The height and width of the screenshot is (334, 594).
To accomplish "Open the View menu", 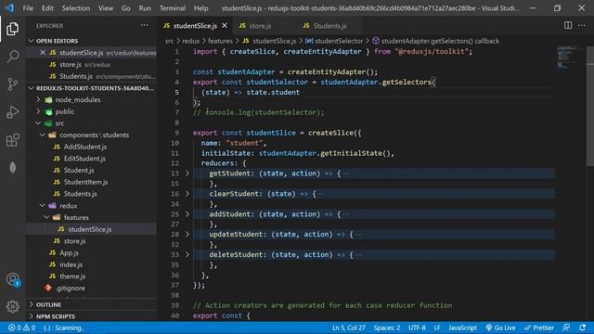I will tap(105, 8).
